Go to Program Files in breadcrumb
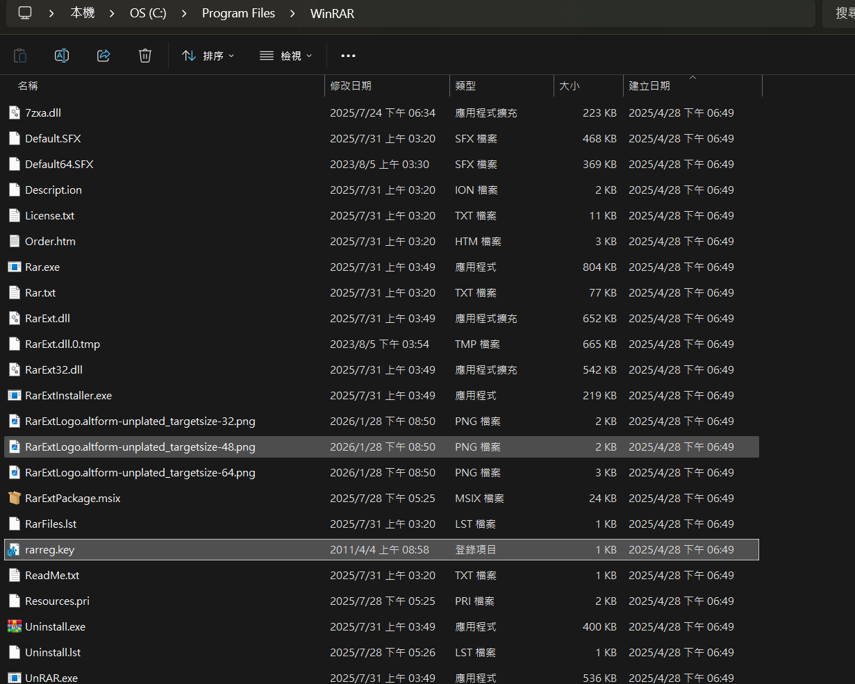855x684 pixels. [x=238, y=13]
